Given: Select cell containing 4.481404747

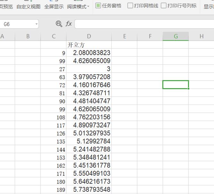Looking at the screenshot, I should (89, 101).
